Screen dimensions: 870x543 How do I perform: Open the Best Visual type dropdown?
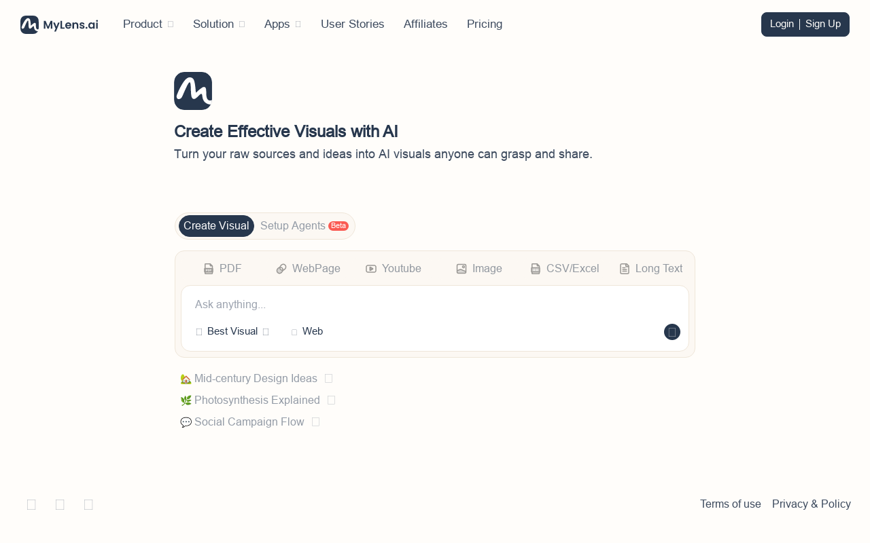pyautogui.click(x=232, y=331)
